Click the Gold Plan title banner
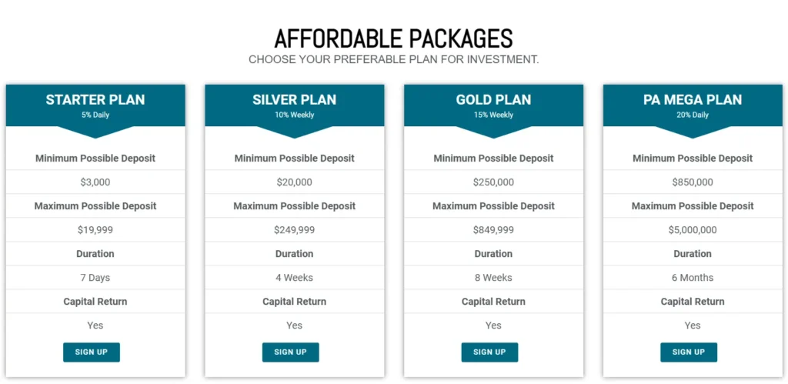Viewport: 788px width, 384px height. click(493, 100)
